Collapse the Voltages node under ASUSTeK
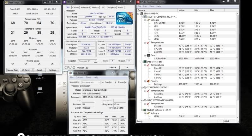The width and height of the screenshot is (252, 136). click(145, 20)
